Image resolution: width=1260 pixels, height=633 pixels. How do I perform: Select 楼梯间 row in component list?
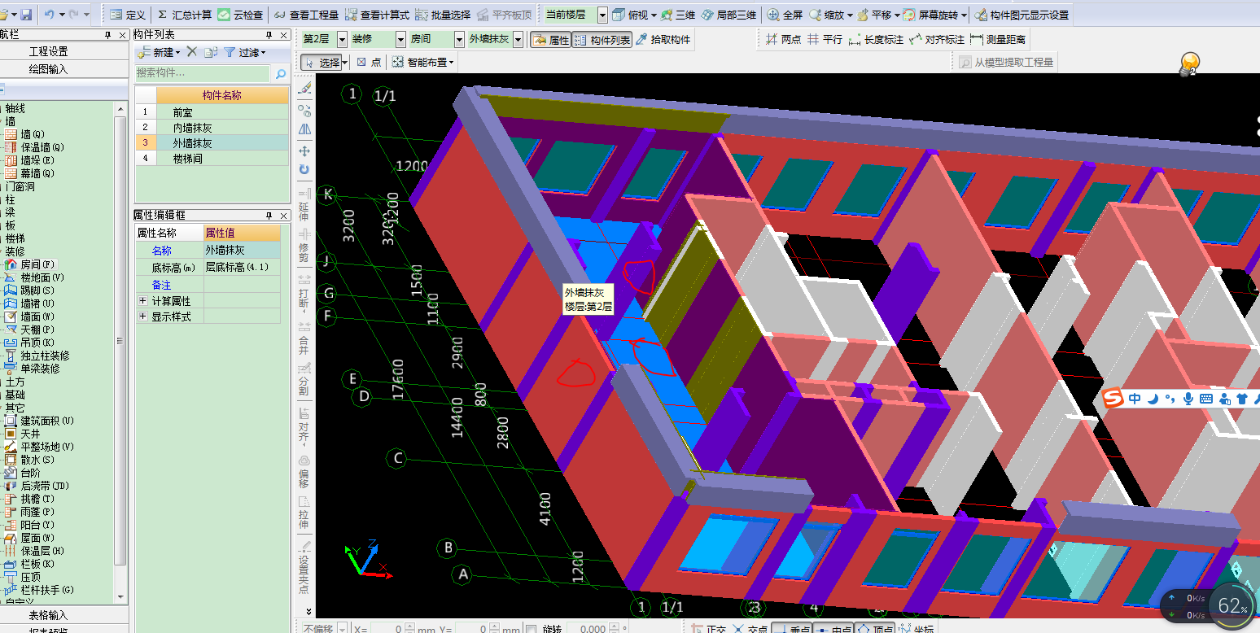[212, 159]
